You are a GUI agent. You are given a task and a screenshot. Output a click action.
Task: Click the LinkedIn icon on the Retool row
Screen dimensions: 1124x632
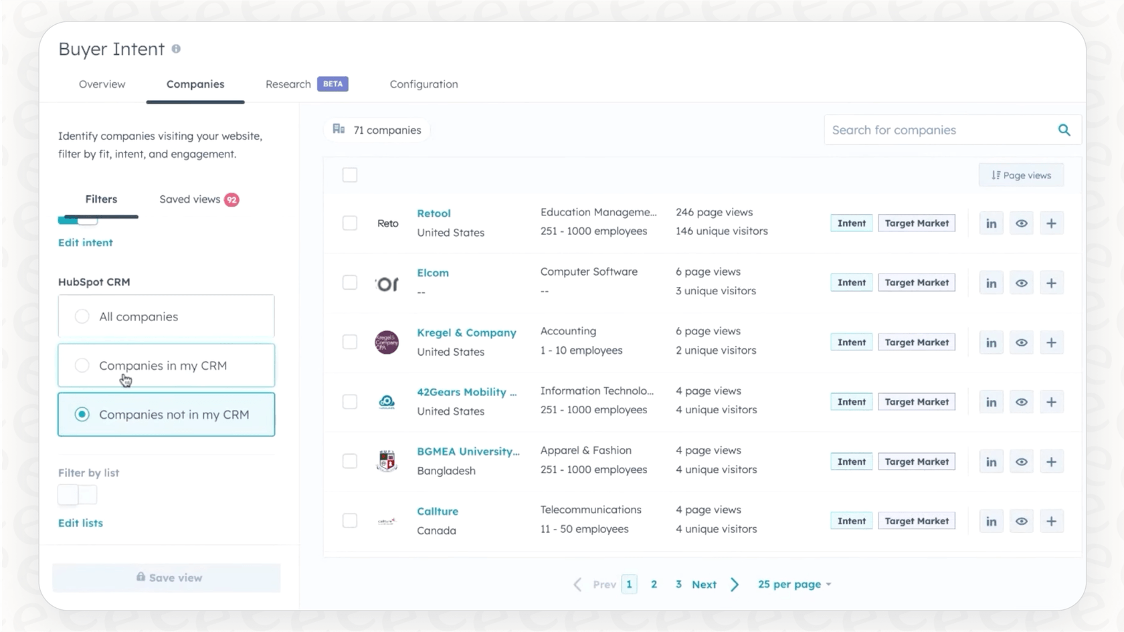(991, 223)
